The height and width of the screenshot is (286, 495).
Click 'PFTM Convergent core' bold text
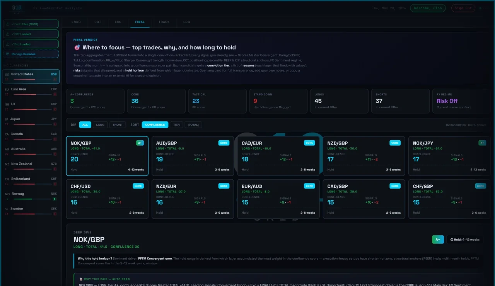pyautogui.click(x=155, y=259)
